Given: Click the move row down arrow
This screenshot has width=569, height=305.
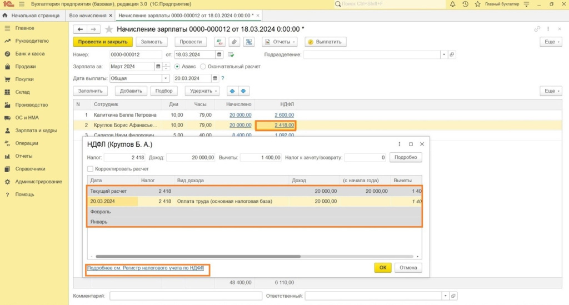Looking at the screenshot, I should click(x=243, y=91).
